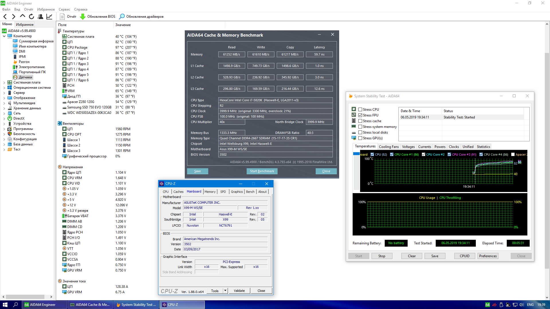Click the refresh icon in AIDA64 toolbar
Image resolution: width=550 pixels, height=309 pixels.
click(32, 17)
